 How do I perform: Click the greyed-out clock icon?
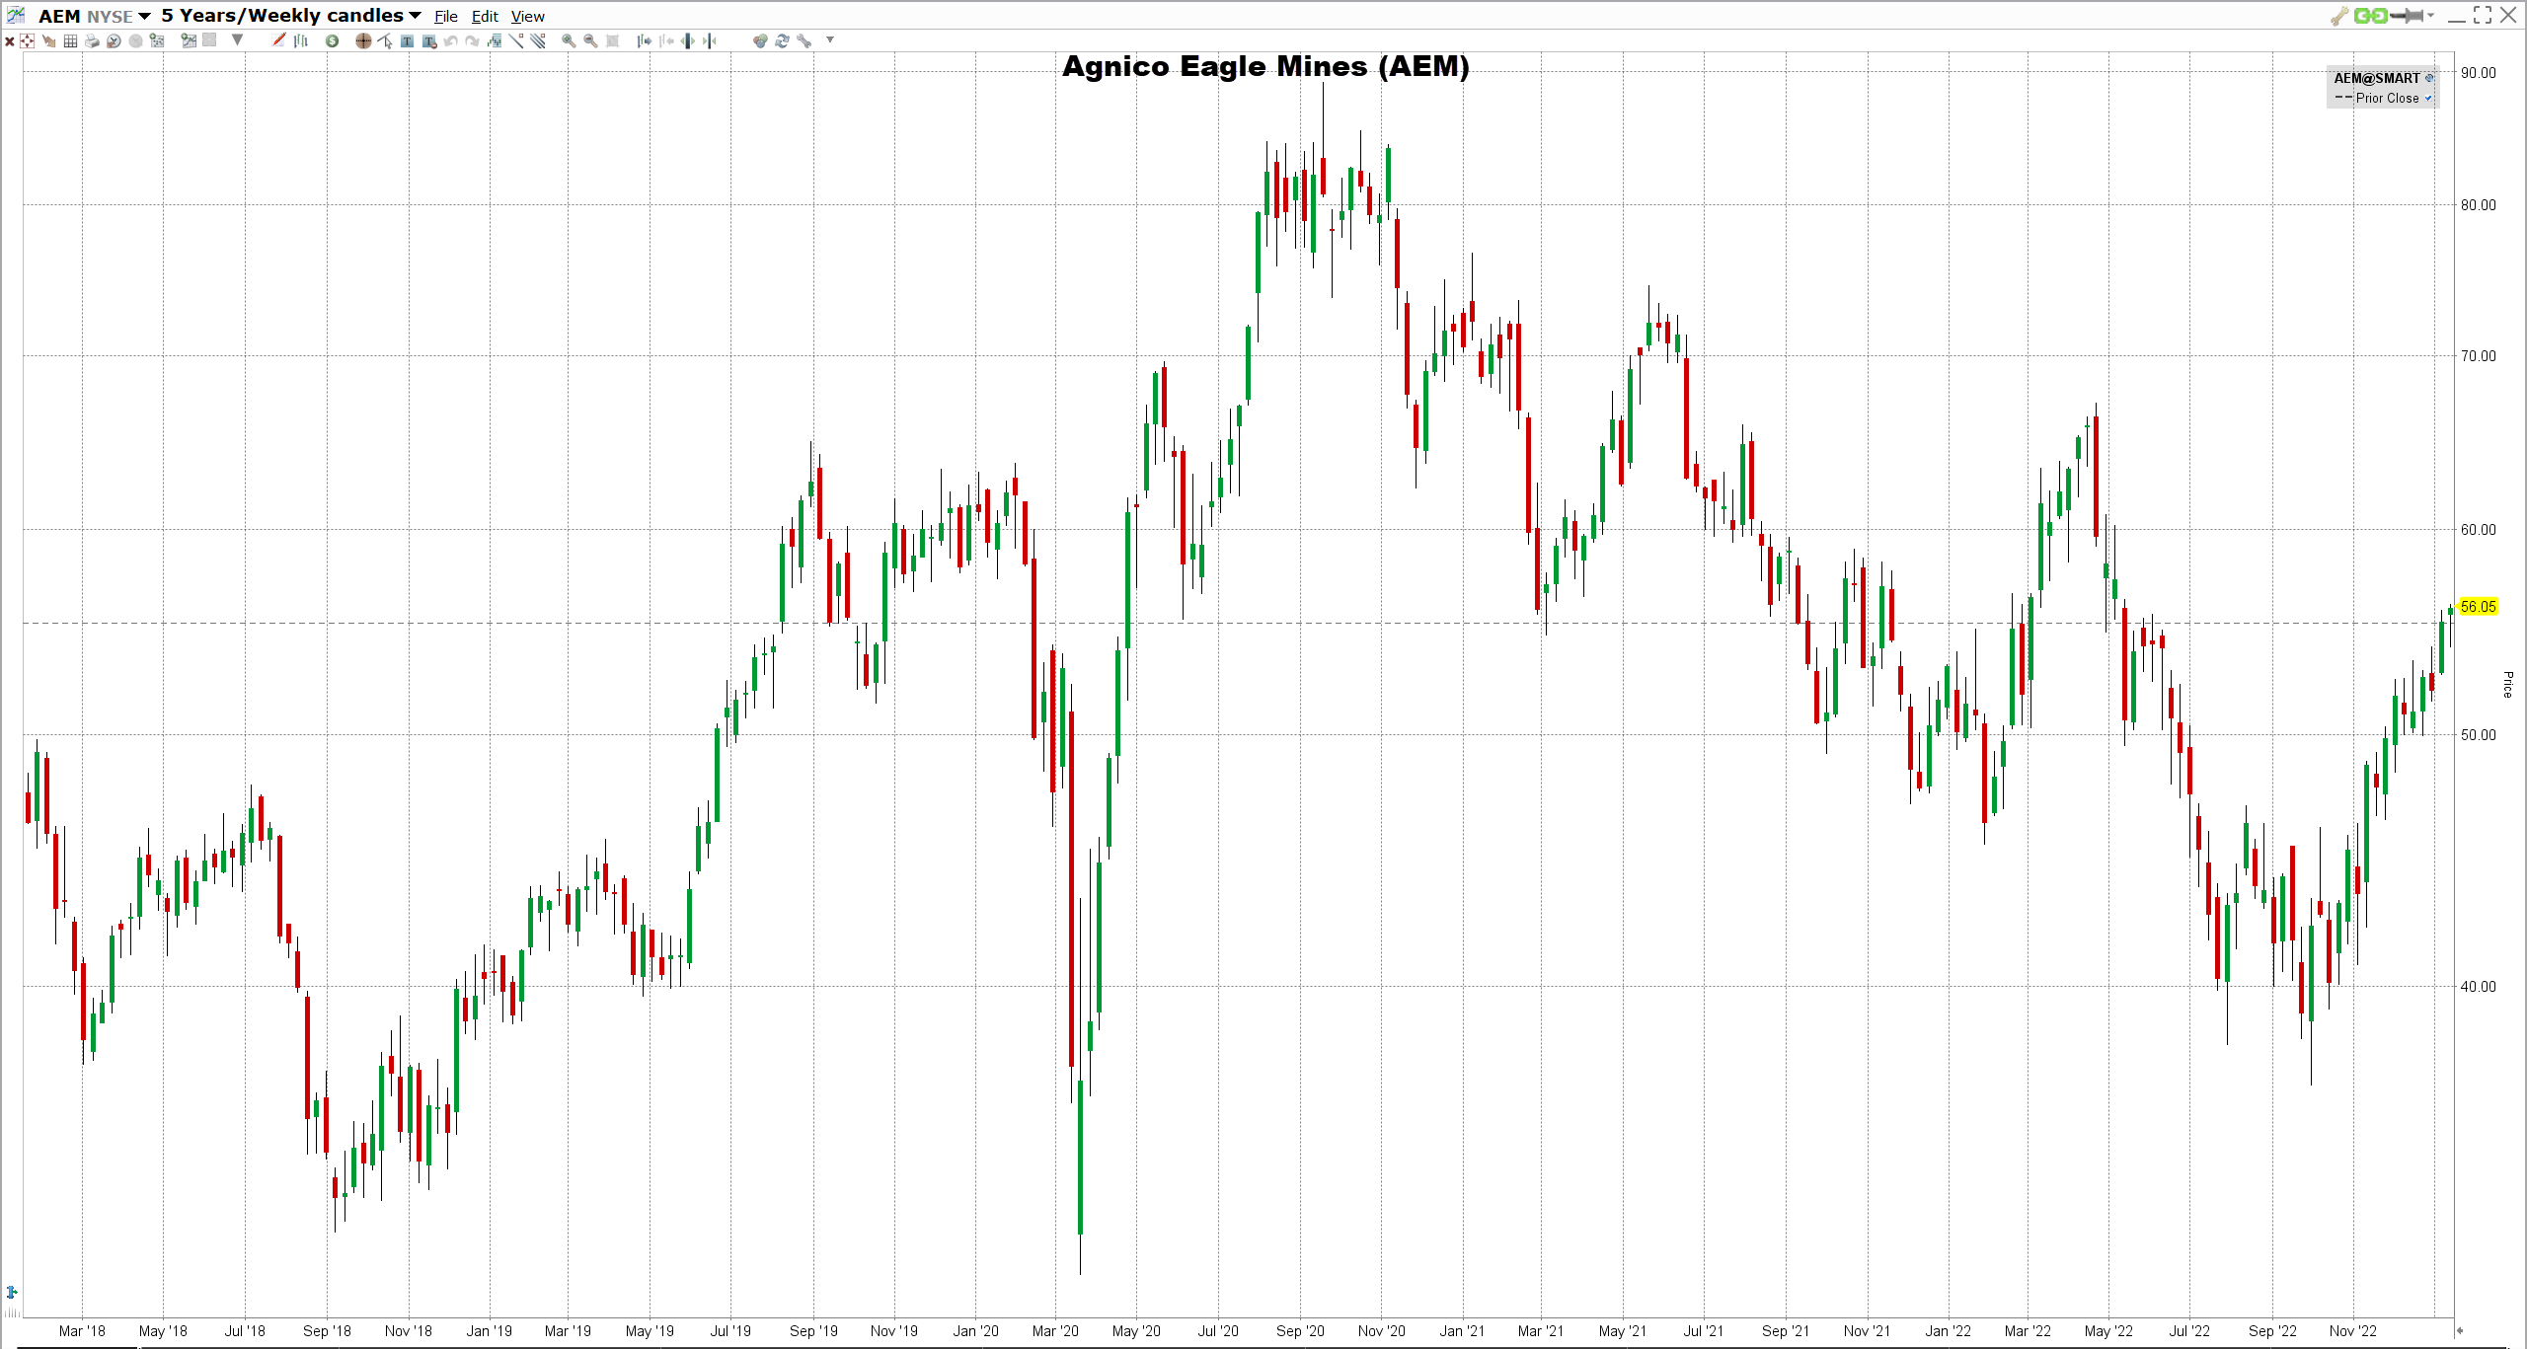pyautogui.click(x=135, y=40)
